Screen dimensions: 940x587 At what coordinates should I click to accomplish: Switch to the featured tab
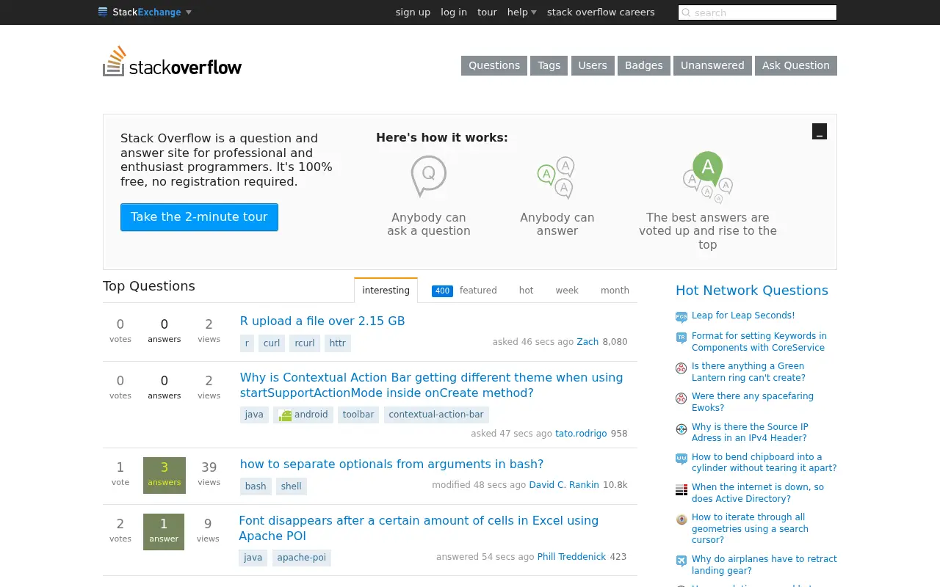coord(464,290)
